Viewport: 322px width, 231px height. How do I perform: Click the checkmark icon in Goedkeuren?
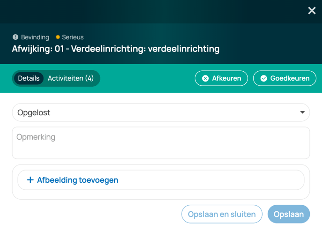(263, 78)
